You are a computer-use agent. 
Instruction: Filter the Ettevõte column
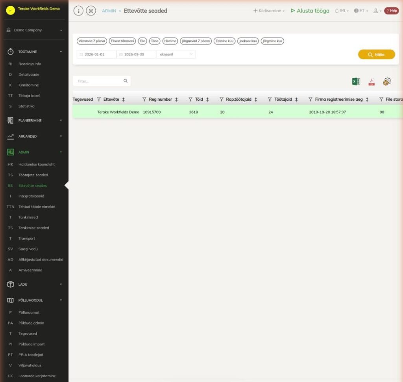tap(99, 100)
